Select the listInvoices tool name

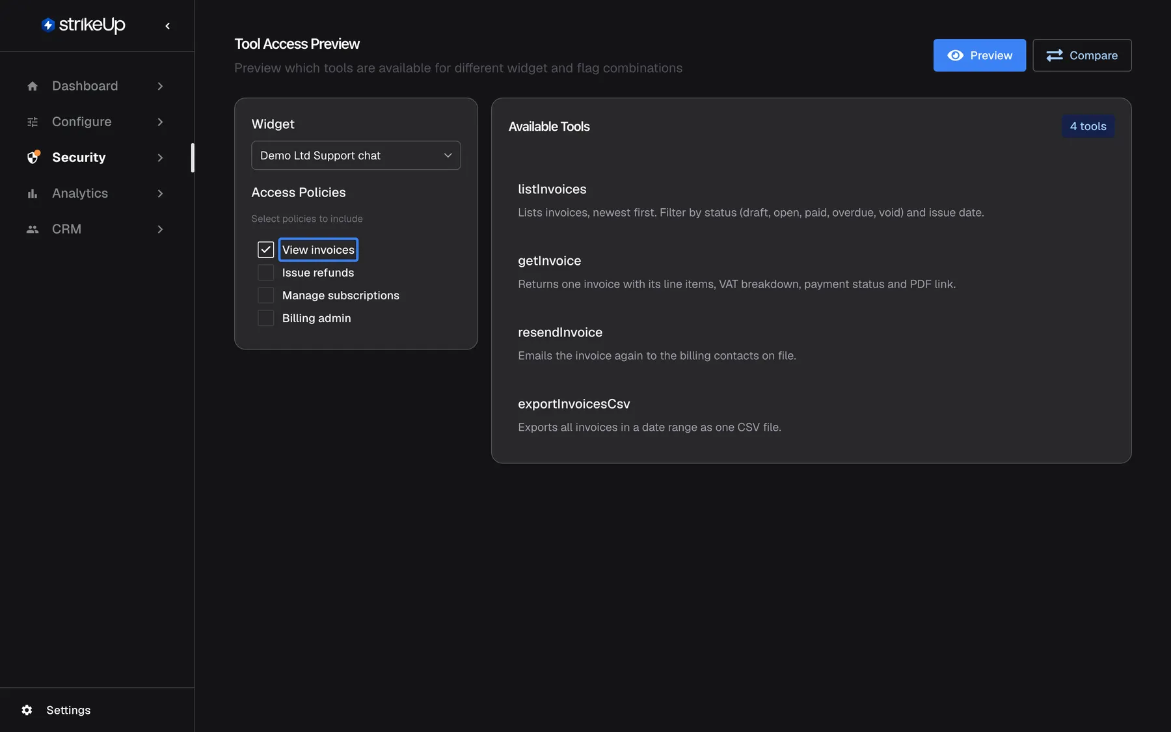[x=552, y=189]
